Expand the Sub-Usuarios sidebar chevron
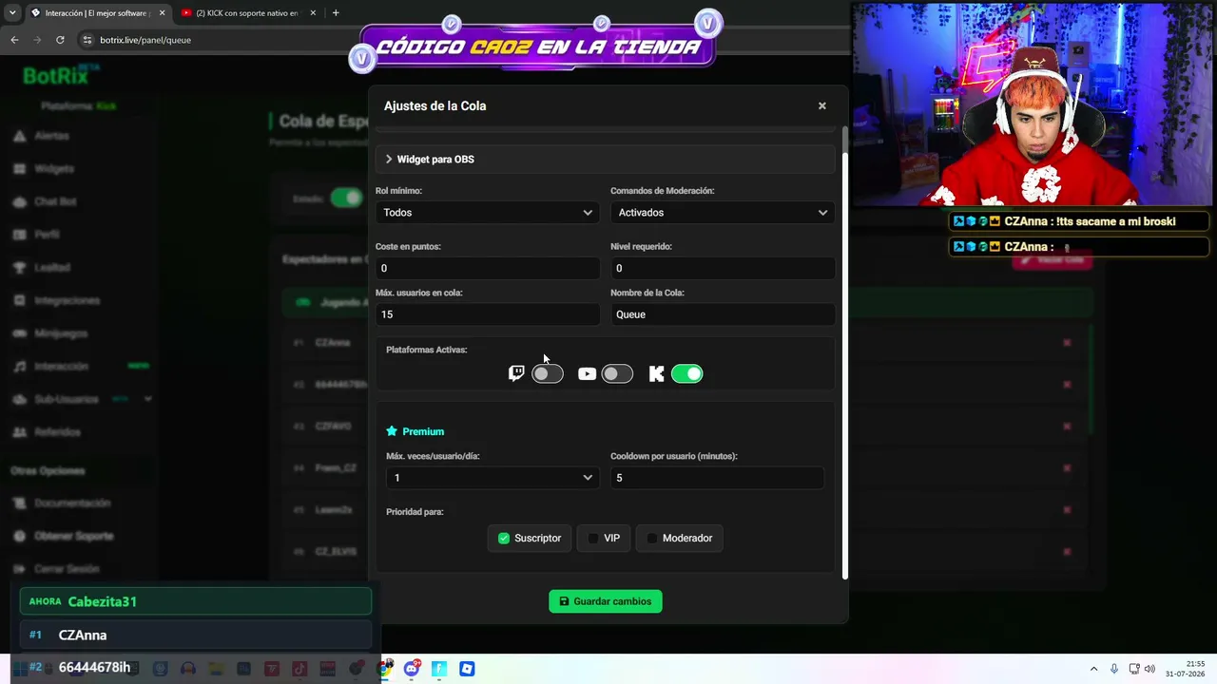 (148, 399)
